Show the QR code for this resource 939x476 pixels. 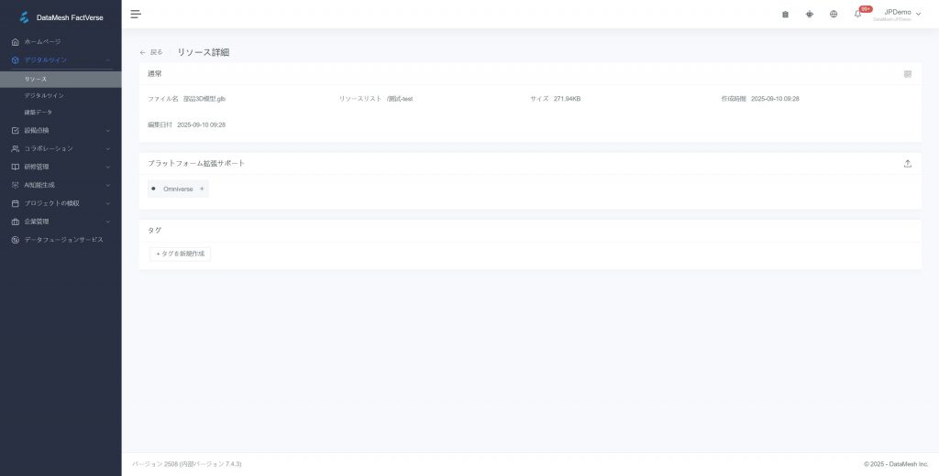coord(907,74)
